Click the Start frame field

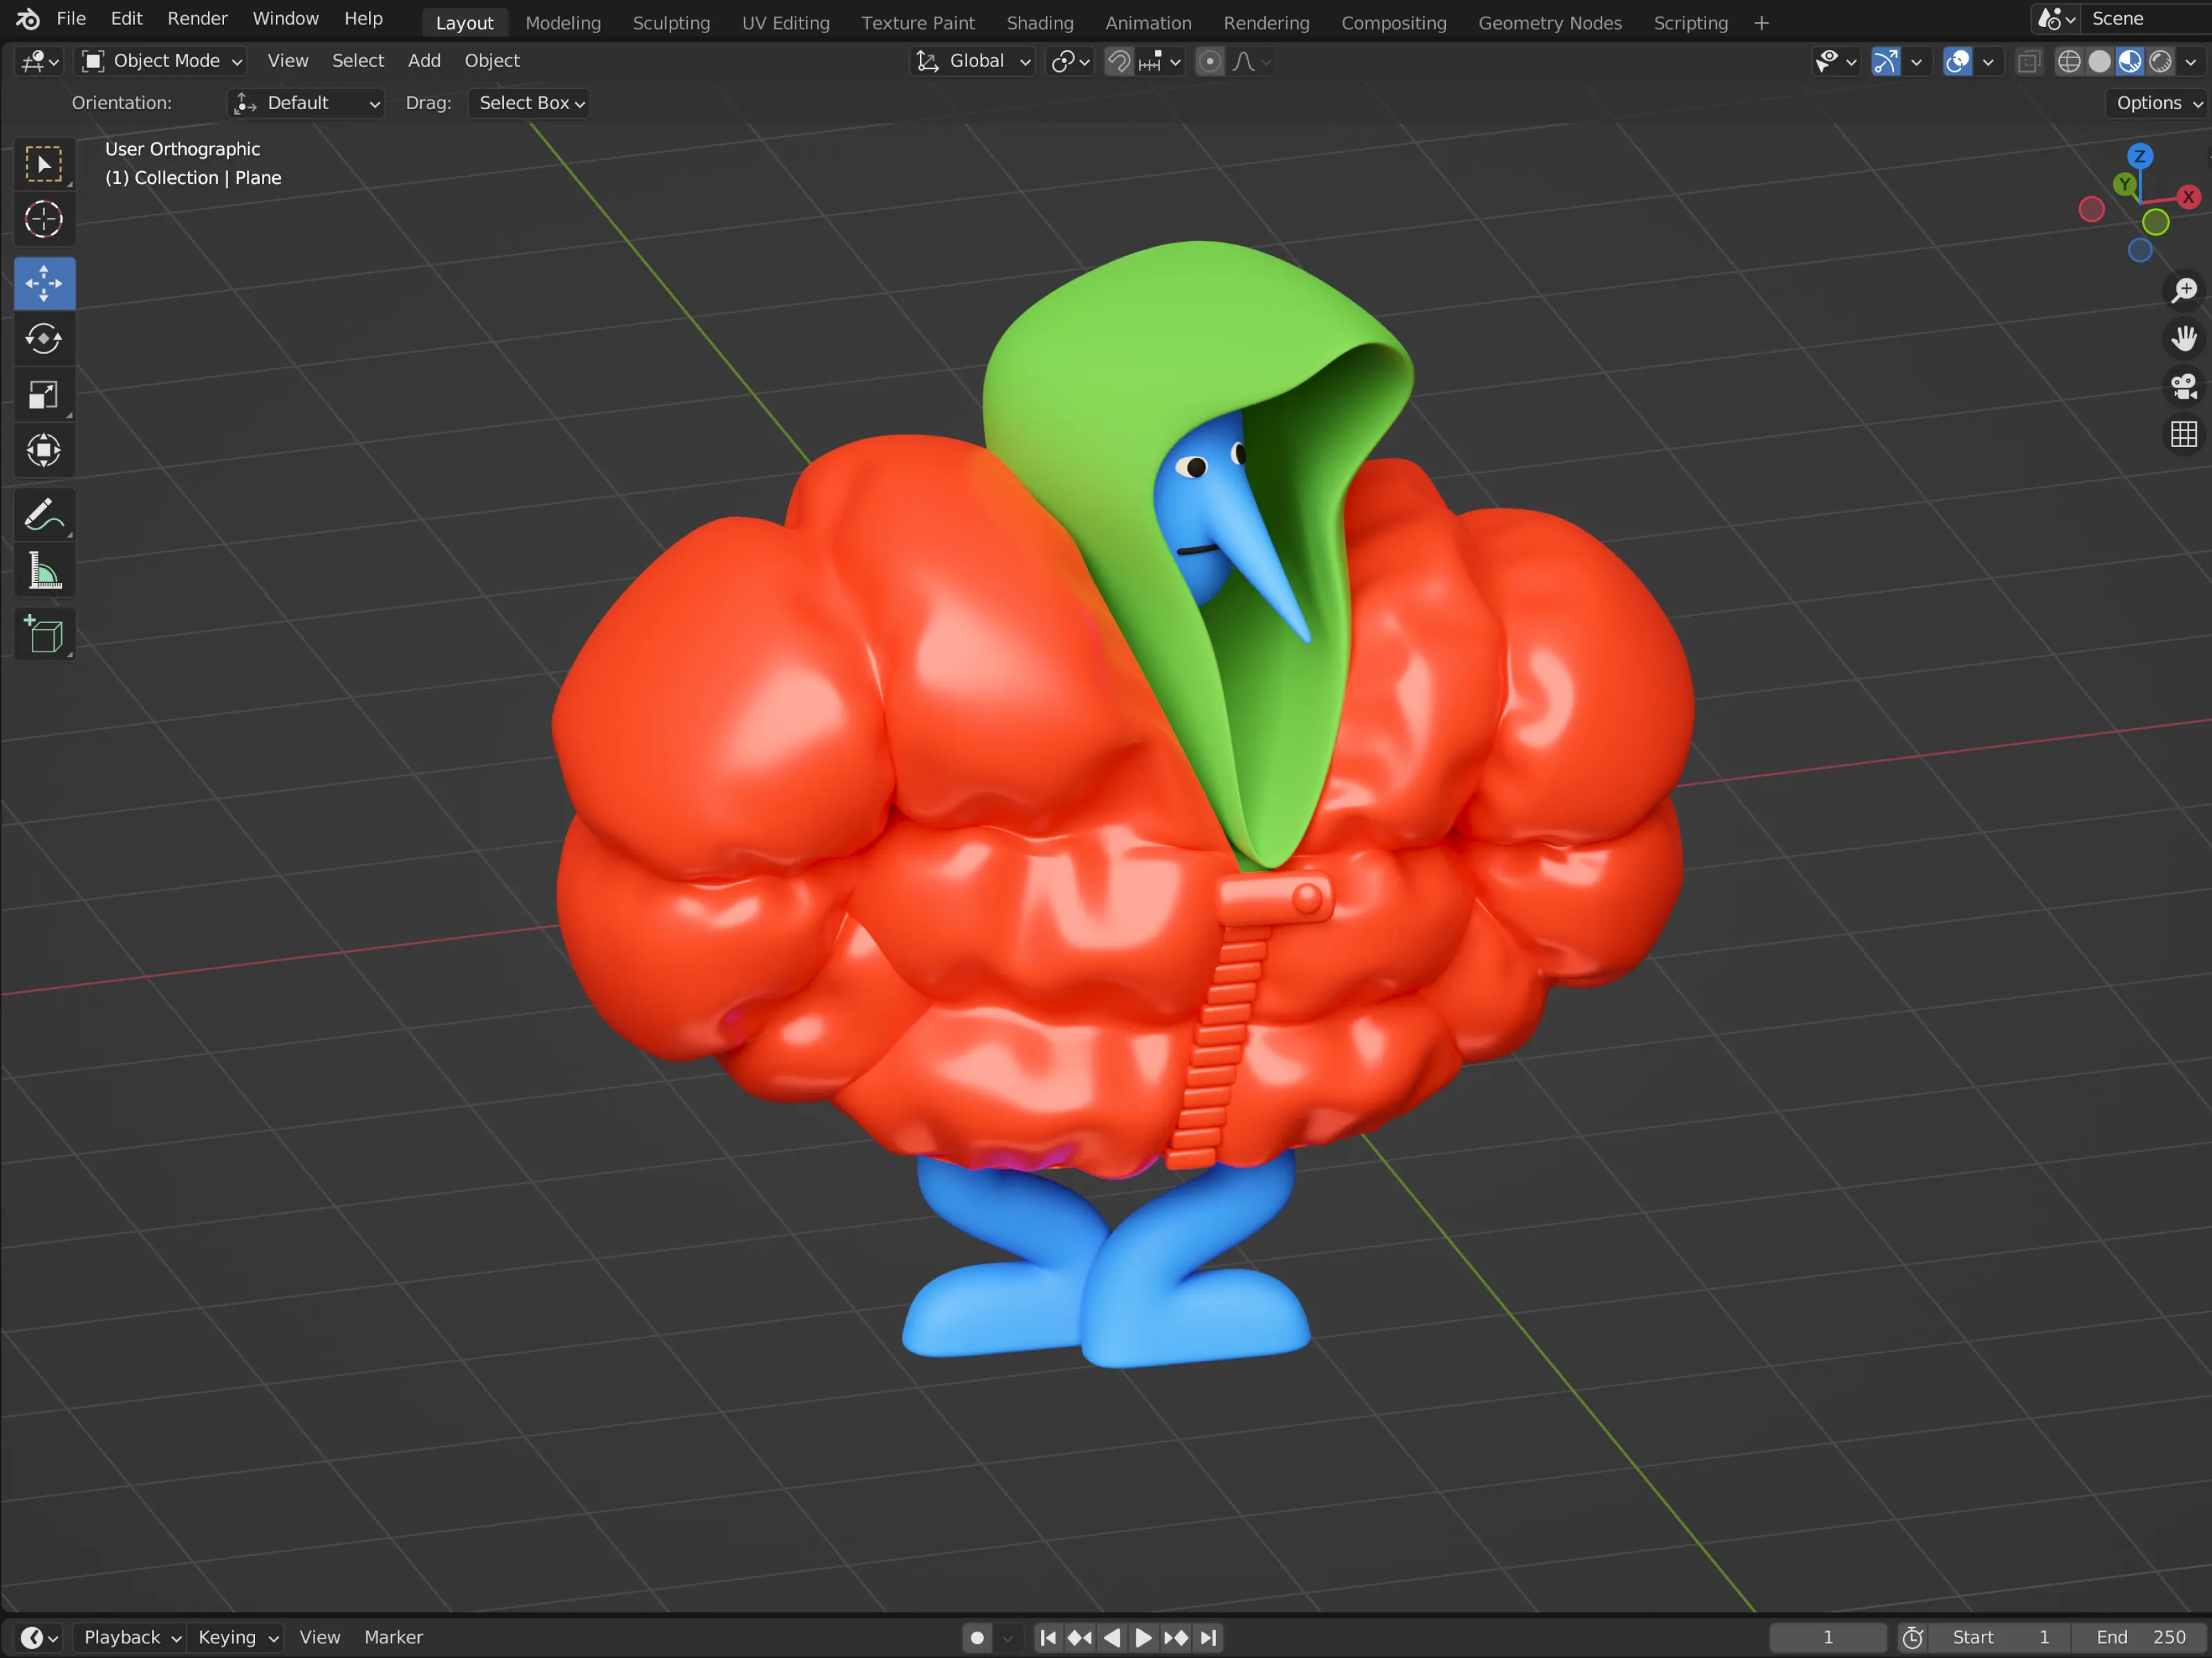(x=2000, y=1637)
